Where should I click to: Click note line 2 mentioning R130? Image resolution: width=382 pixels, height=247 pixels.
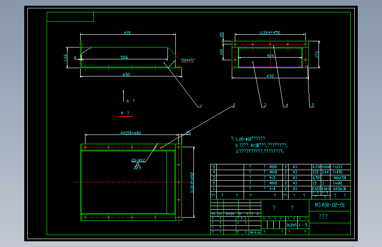261,145
